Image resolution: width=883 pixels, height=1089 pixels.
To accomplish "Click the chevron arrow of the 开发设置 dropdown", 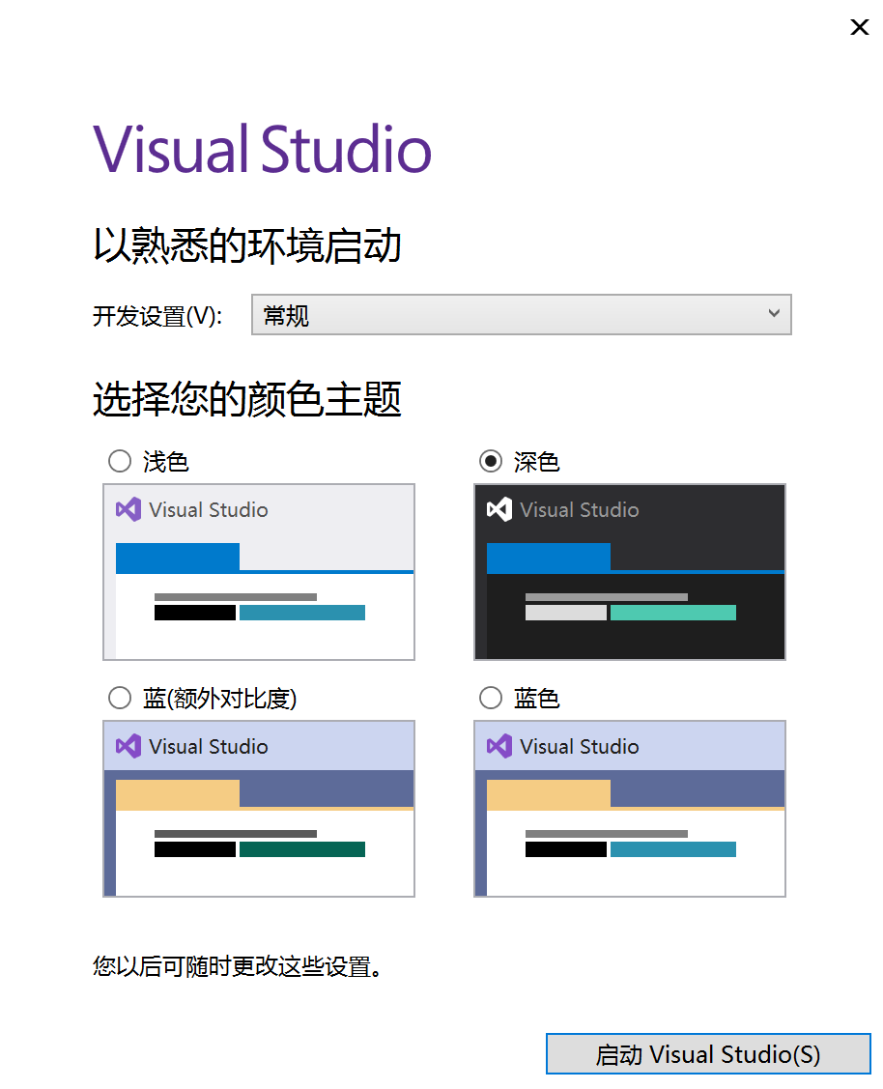I will click(773, 314).
